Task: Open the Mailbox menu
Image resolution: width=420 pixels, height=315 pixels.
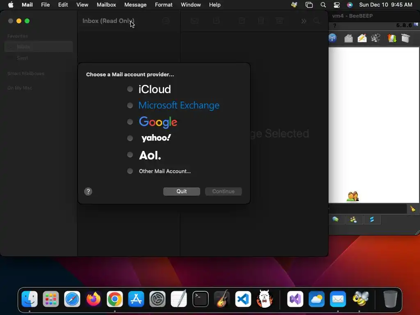Action: pos(106,5)
